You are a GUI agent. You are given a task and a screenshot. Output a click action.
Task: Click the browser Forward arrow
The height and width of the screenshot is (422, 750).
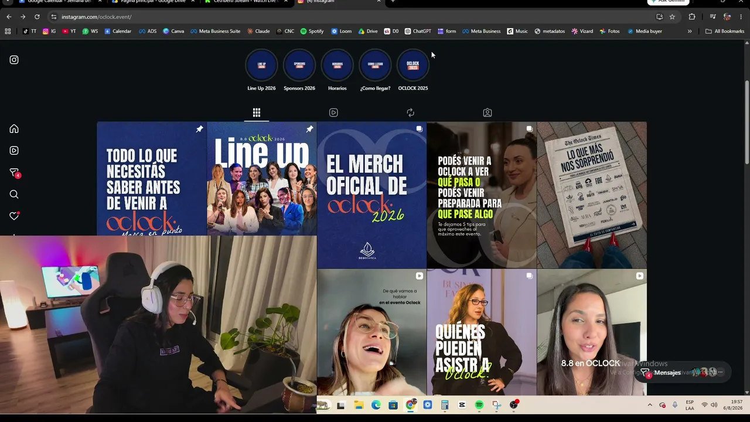click(23, 17)
